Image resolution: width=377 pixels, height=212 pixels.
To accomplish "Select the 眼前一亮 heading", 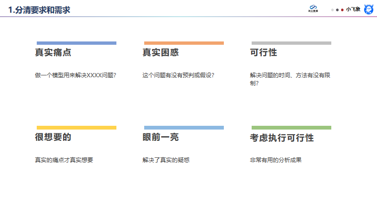I will coord(161,137).
